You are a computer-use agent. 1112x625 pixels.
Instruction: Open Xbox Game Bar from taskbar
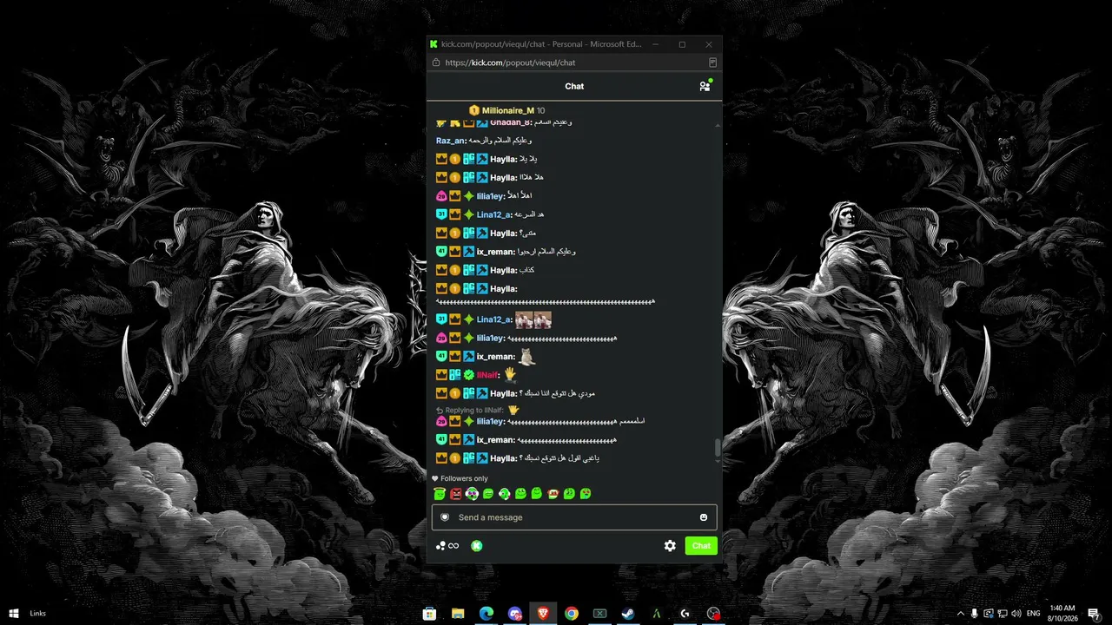click(x=599, y=614)
